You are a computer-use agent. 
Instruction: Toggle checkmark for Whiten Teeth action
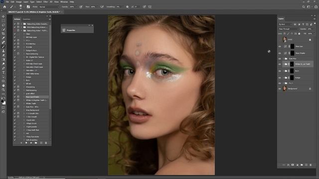(x=14, y=103)
